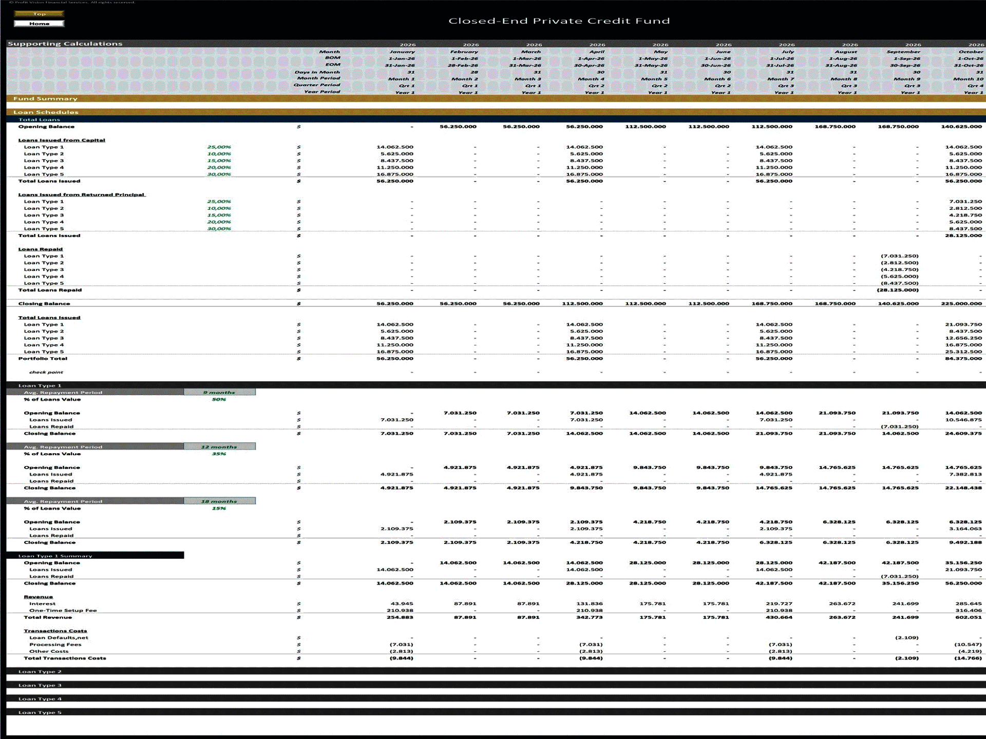Click the Loan Type 1 Summary header
986x739 pixels.
[x=55, y=555]
